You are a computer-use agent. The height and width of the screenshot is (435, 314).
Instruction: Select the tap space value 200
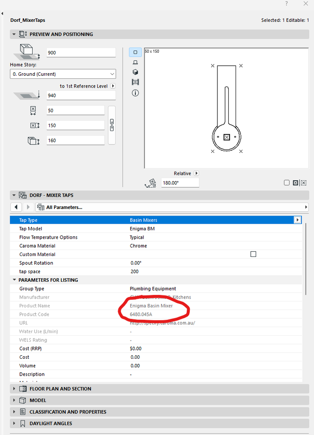(x=135, y=272)
